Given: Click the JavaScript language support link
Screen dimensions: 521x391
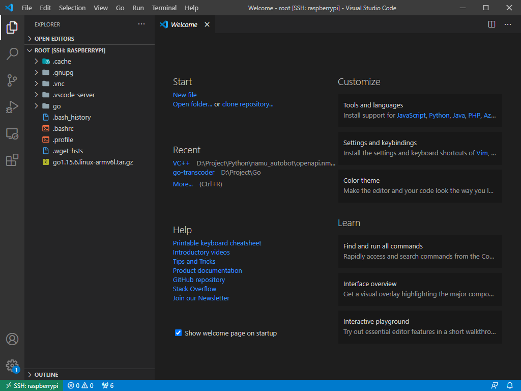Looking at the screenshot, I should [411, 116].
